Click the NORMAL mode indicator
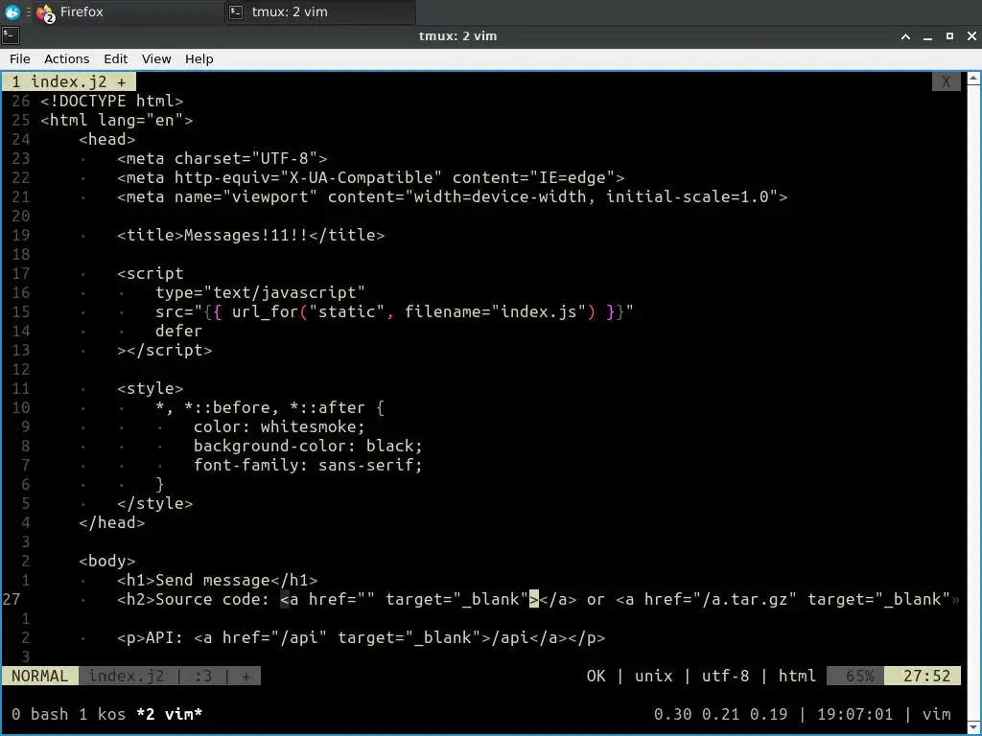 [39, 676]
